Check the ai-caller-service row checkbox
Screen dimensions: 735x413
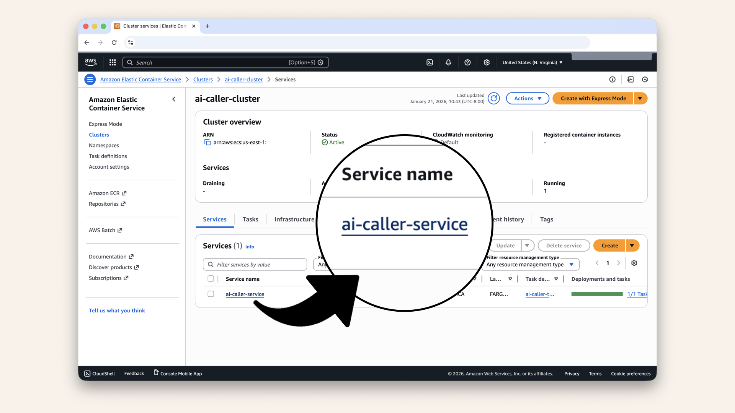point(211,294)
